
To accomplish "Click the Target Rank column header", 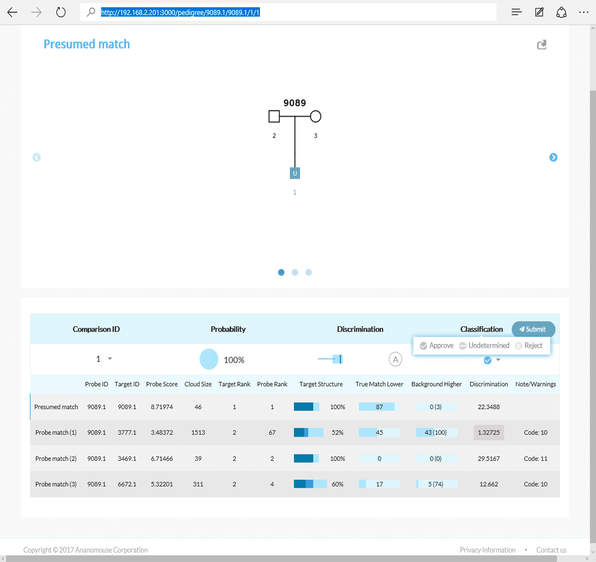I will [x=235, y=384].
